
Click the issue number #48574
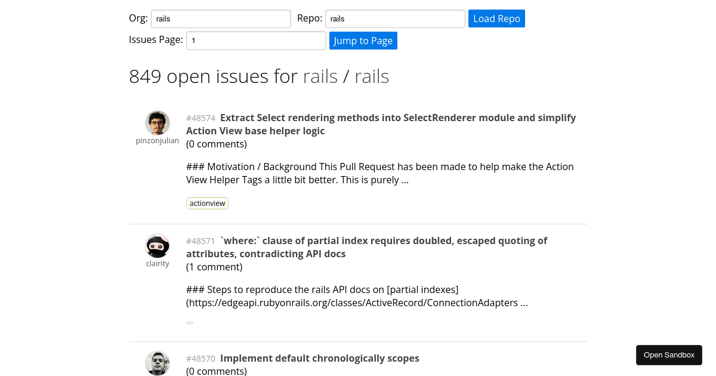coord(200,118)
